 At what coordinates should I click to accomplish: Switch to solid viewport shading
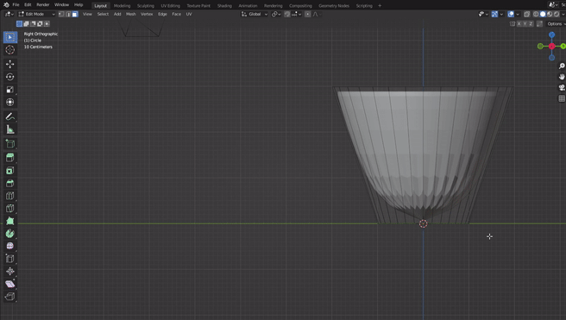(x=543, y=14)
